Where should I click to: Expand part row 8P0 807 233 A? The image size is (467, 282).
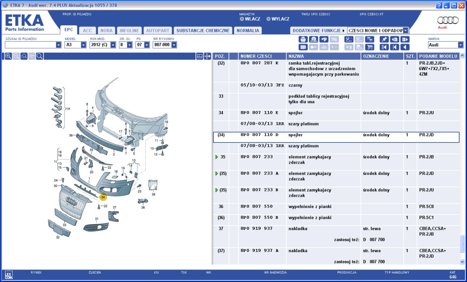tap(217, 174)
